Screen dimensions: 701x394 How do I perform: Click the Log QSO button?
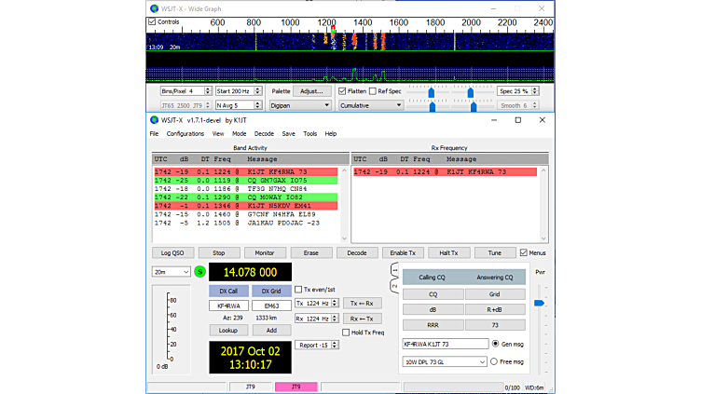click(x=172, y=252)
